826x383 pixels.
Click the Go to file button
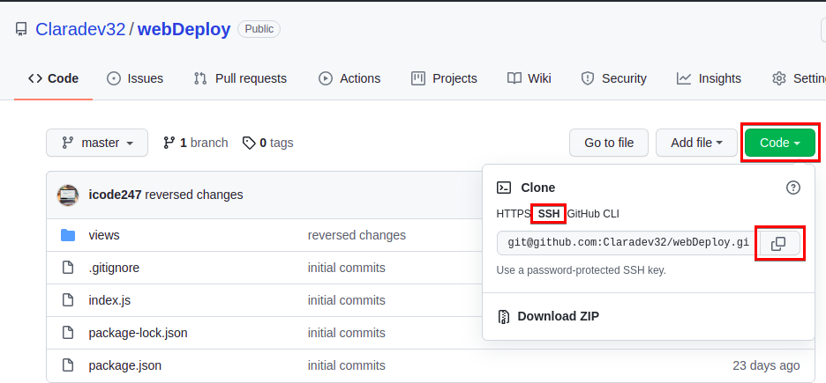click(x=609, y=143)
